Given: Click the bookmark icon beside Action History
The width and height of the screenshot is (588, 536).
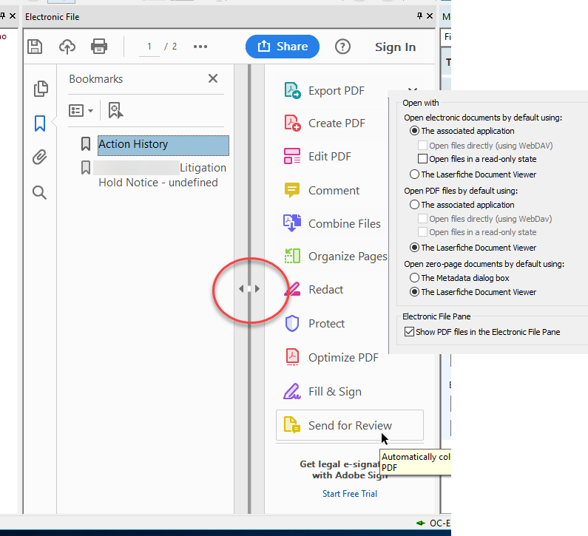Looking at the screenshot, I should tap(86, 144).
